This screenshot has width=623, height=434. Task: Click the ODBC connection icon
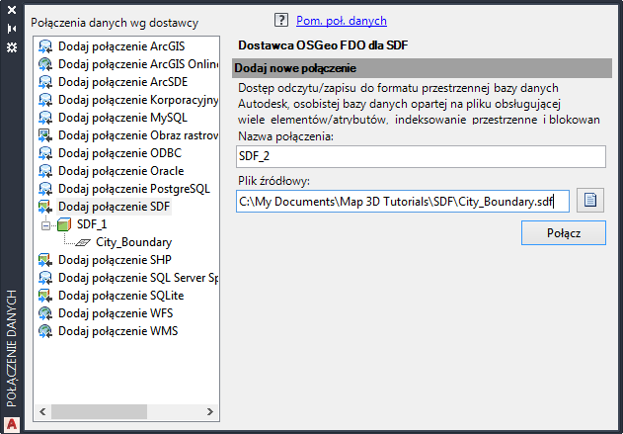pyautogui.click(x=45, y=153)
